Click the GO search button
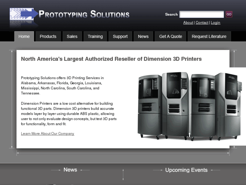 tap(229, 14)
